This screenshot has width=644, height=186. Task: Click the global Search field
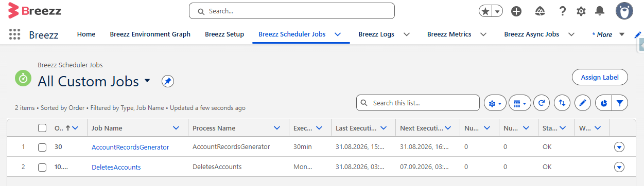point(292,11)
